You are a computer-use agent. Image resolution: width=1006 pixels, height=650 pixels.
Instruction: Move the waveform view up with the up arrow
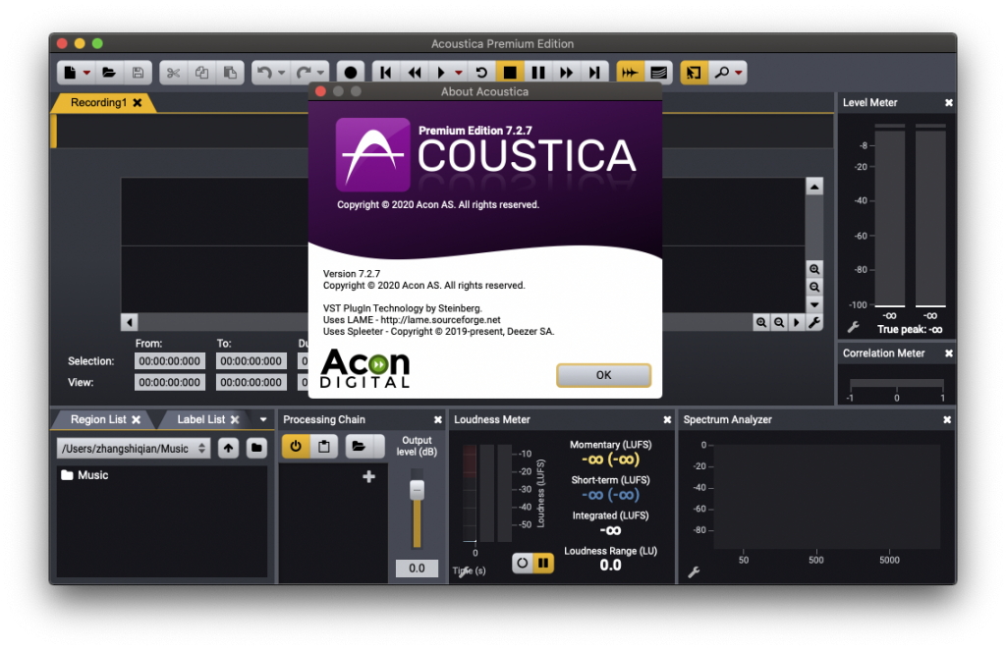point(814,187)
